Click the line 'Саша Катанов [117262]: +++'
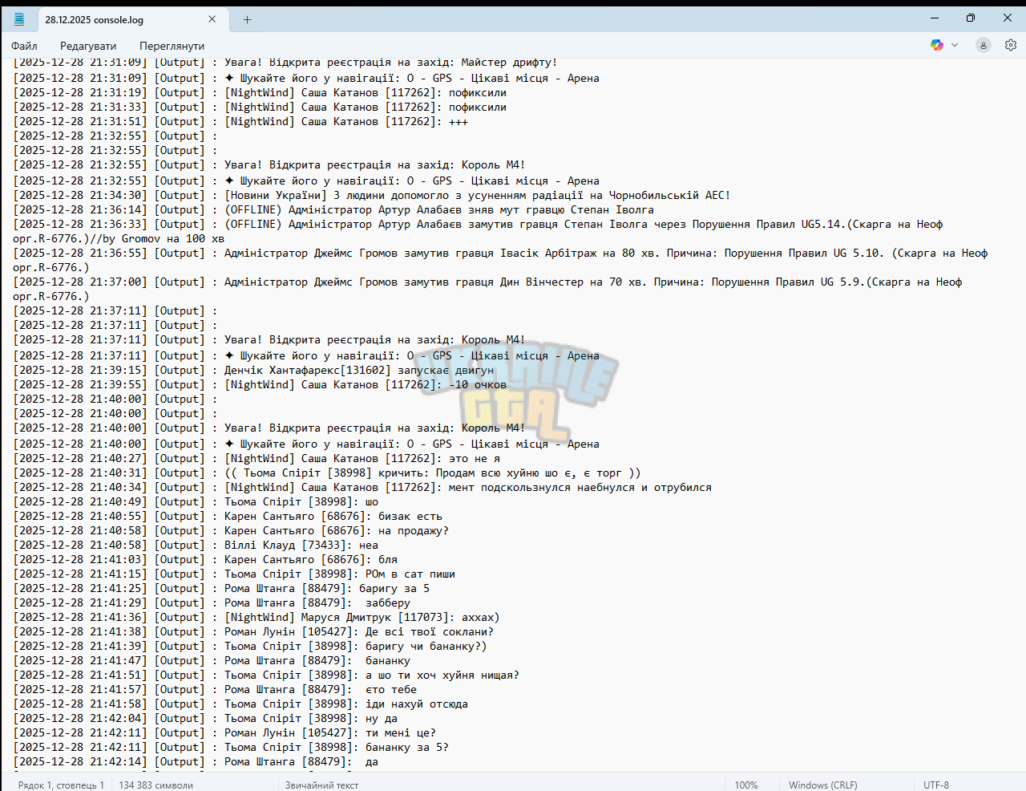Viewport: 1026px width, 791px height. 240,121
